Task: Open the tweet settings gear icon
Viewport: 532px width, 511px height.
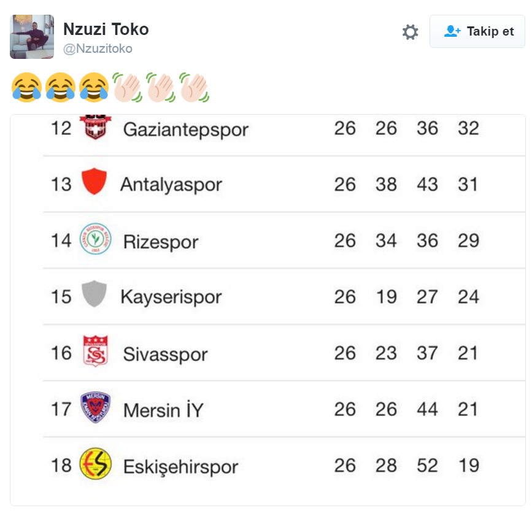Action: click(410, 32)
